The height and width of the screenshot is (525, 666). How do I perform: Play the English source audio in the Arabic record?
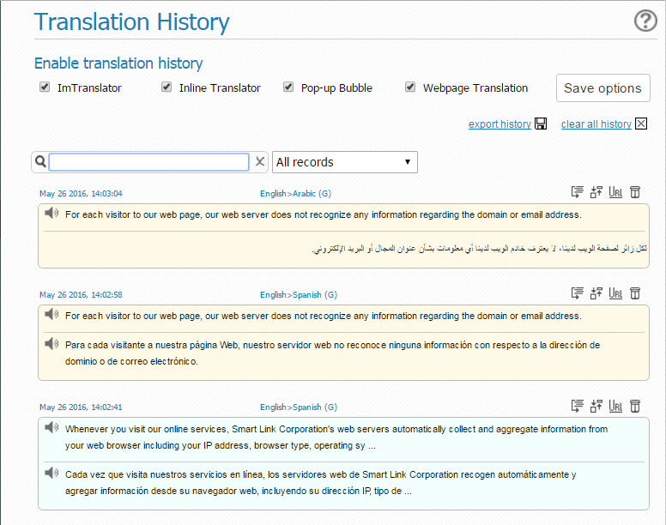[x=51, y=213]
